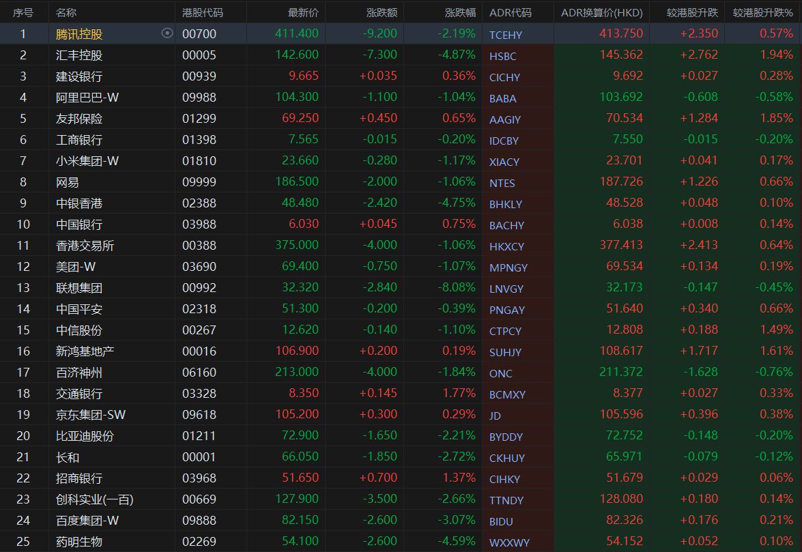Select 药明生物 stock row

tap(401, 541)
